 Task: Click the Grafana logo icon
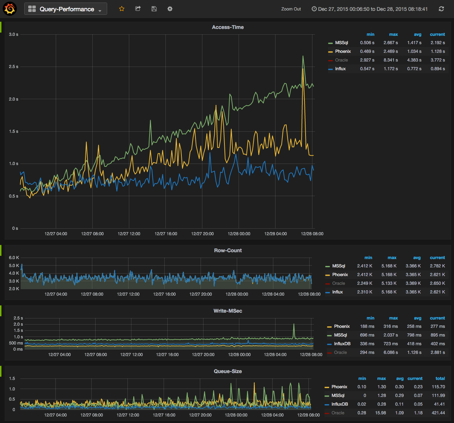pos(10,9)
